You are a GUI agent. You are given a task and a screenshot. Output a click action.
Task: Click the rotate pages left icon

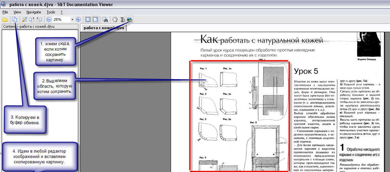(x=39, y=19)
